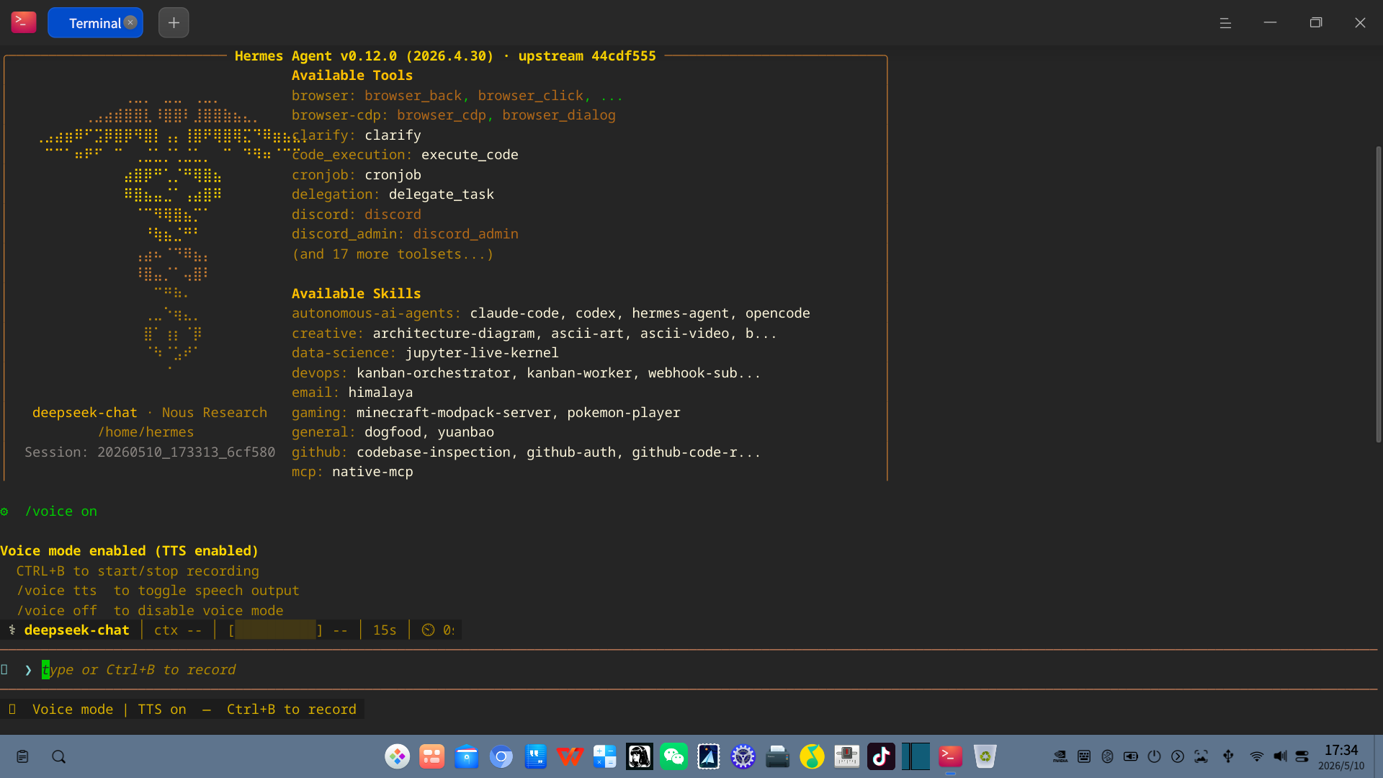The width and height of the screenshot is (1383, 778).
Task: Open Bluetooth settings from tray
Action: (1108, 756)
